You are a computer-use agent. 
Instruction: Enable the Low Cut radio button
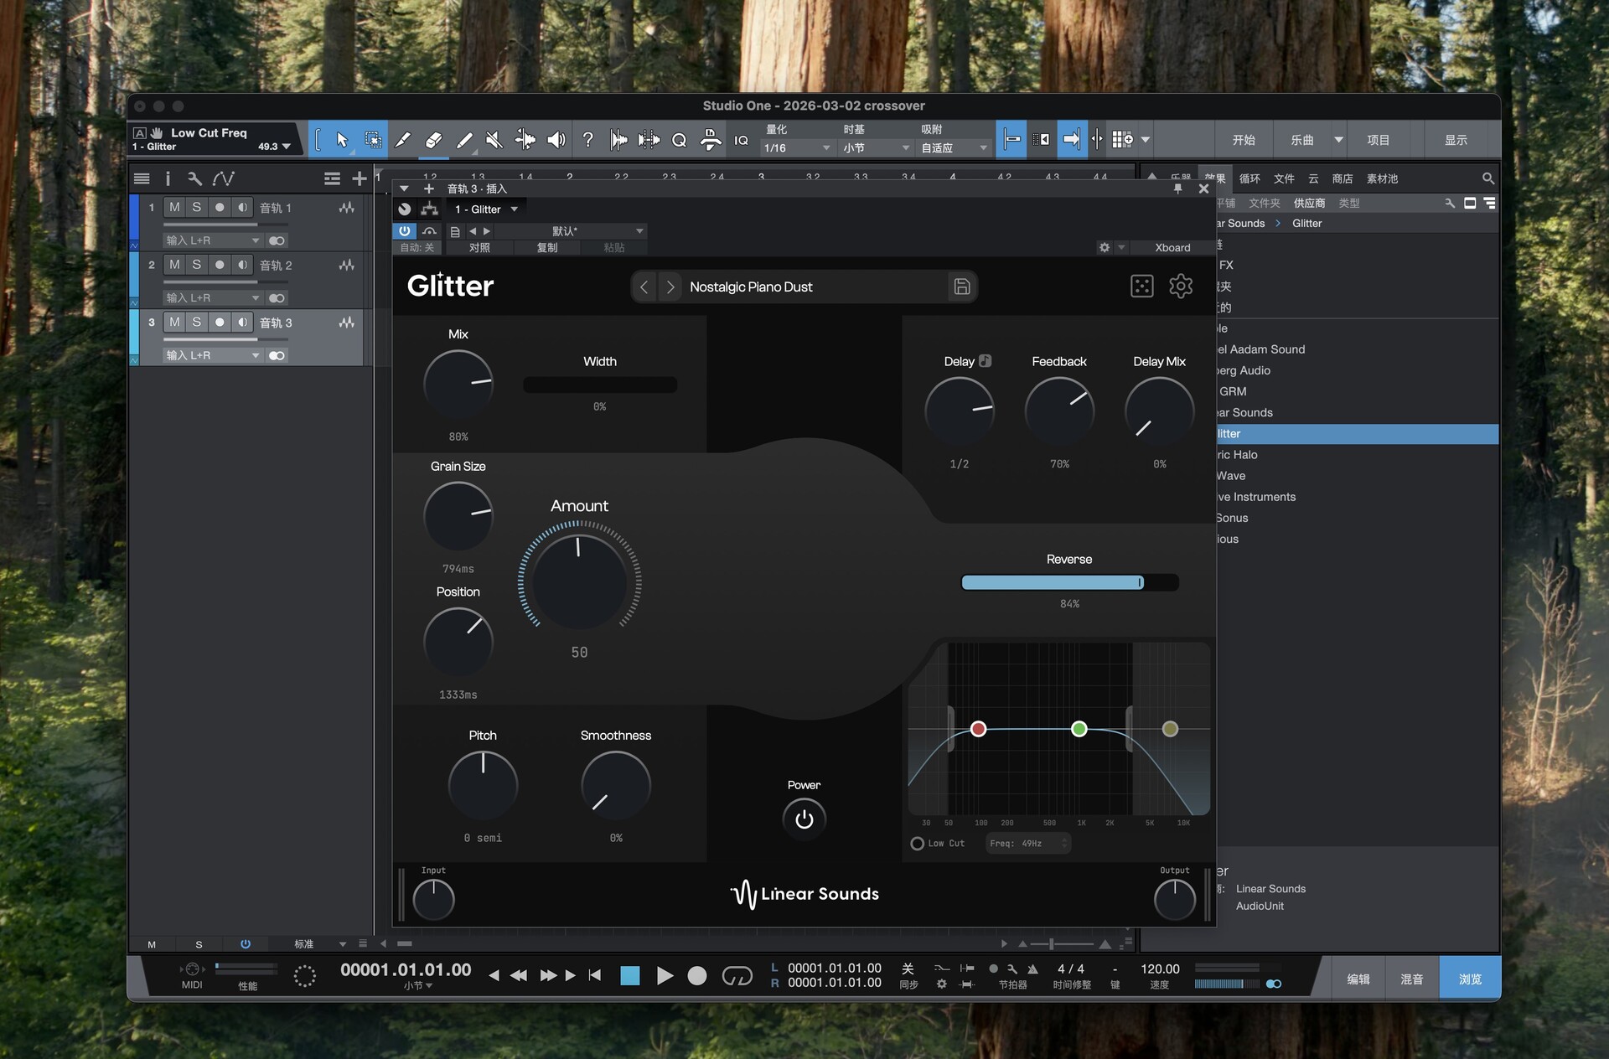point(918,844)
